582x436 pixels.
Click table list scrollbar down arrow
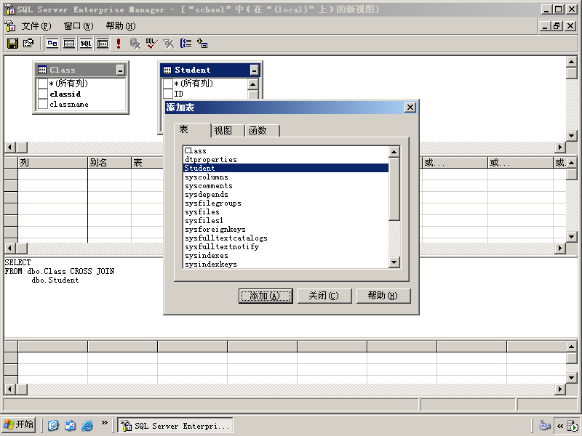(x=394, y=262)
